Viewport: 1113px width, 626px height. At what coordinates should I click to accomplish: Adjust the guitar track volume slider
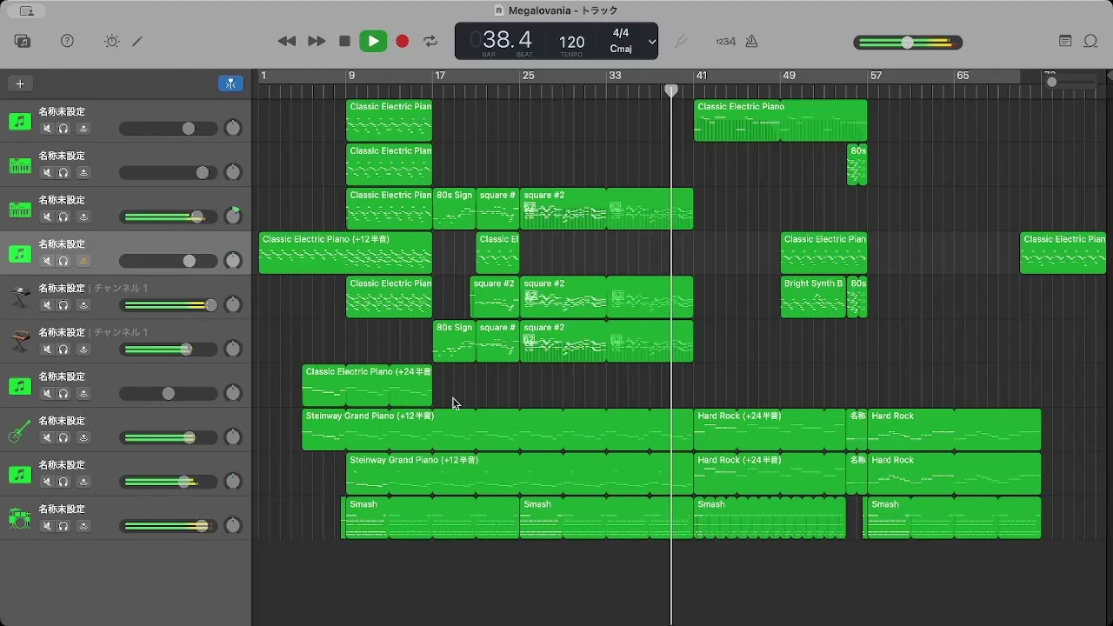[168, 437]
